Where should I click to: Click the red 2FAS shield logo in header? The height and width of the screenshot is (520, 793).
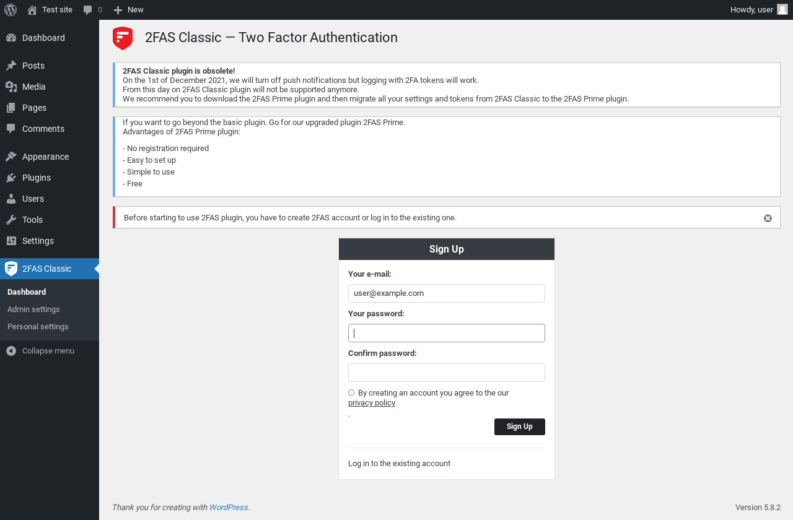pos(123,38)
